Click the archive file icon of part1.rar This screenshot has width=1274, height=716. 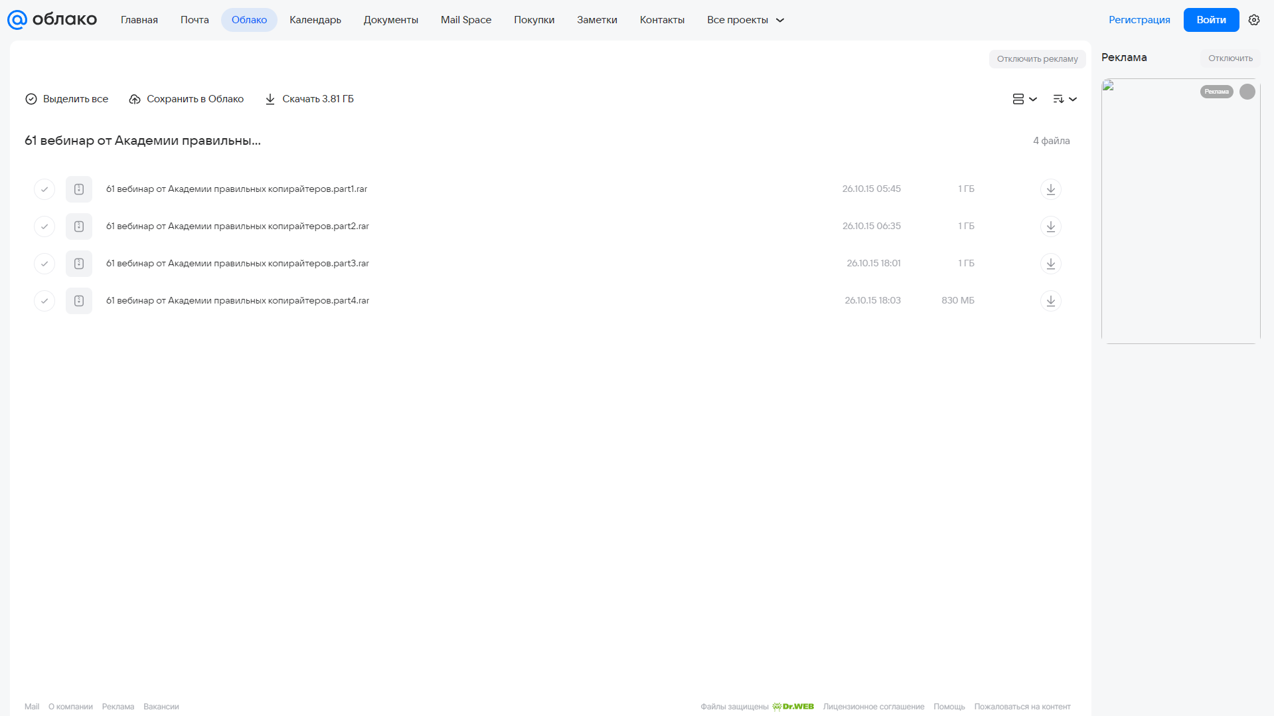pos(79,189)
